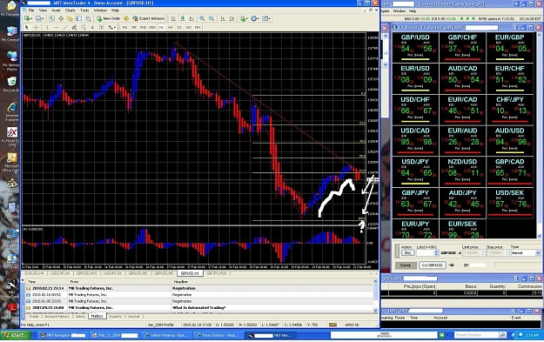Click the Submit order button
This screenshot has width=544, height=342.
(406, 265)
